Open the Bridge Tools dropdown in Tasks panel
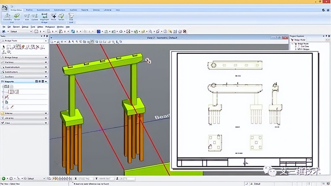This screenshot has width=331, height=186. point(46,41)
